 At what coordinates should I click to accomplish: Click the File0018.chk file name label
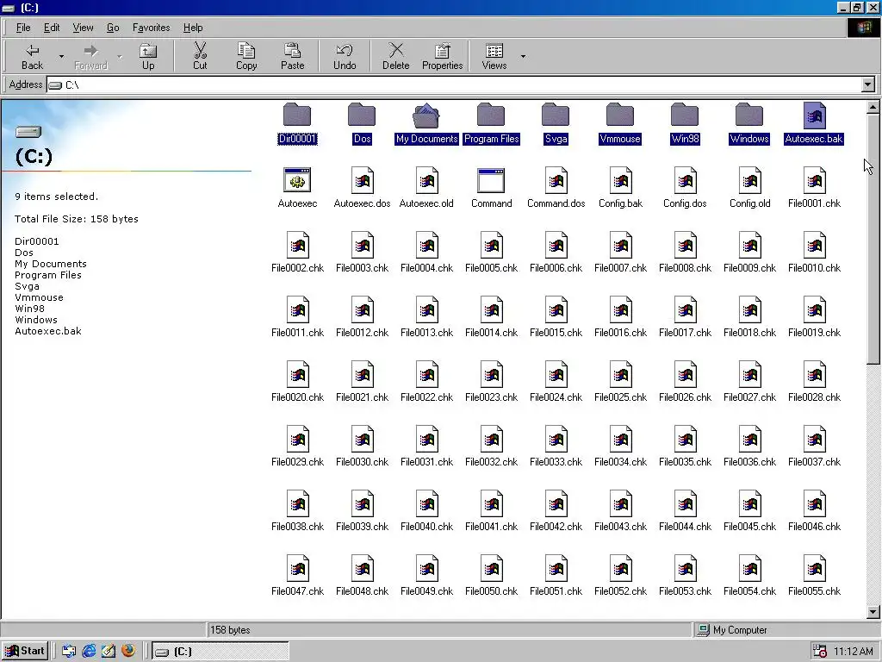pyautogui.click(x=750, y=333)
